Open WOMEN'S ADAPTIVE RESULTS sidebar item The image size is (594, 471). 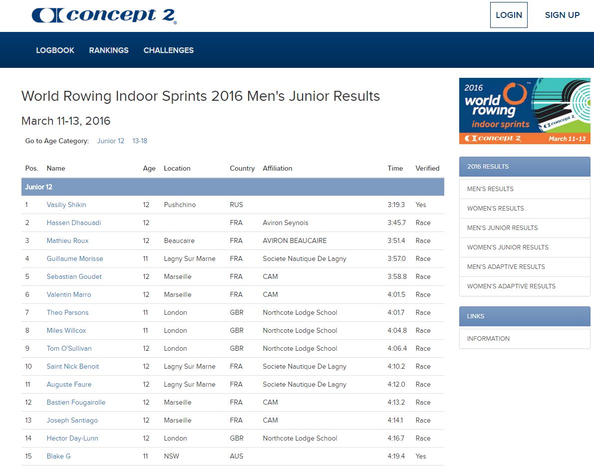[524, 286]
